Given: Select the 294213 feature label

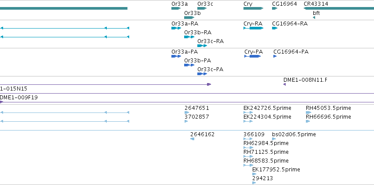Looking at the screenshot, I should 263,178.
